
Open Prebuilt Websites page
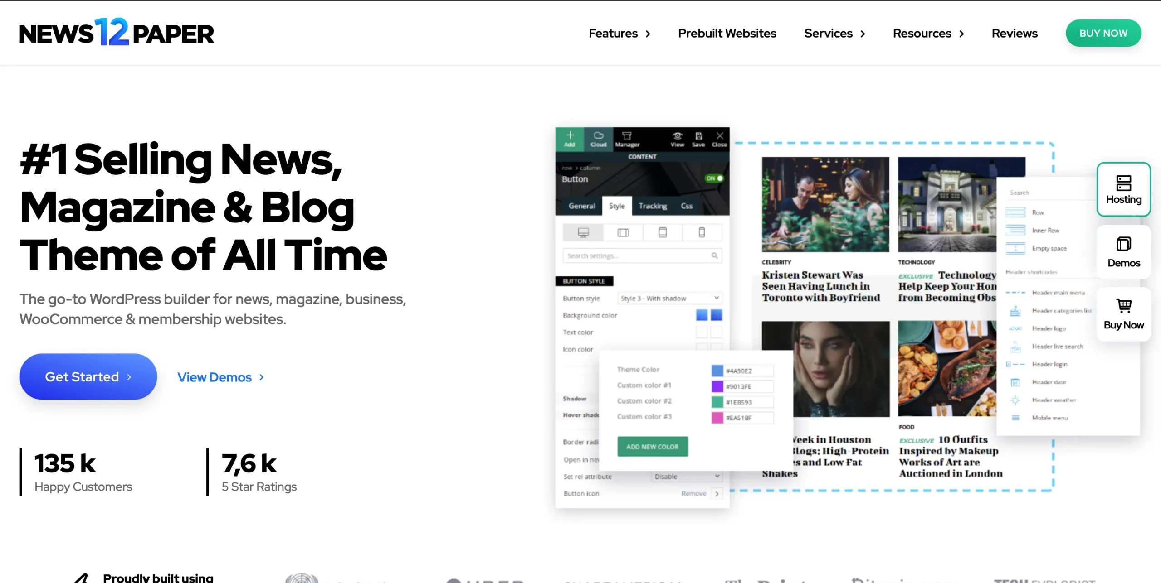click(x=727, y=34)
